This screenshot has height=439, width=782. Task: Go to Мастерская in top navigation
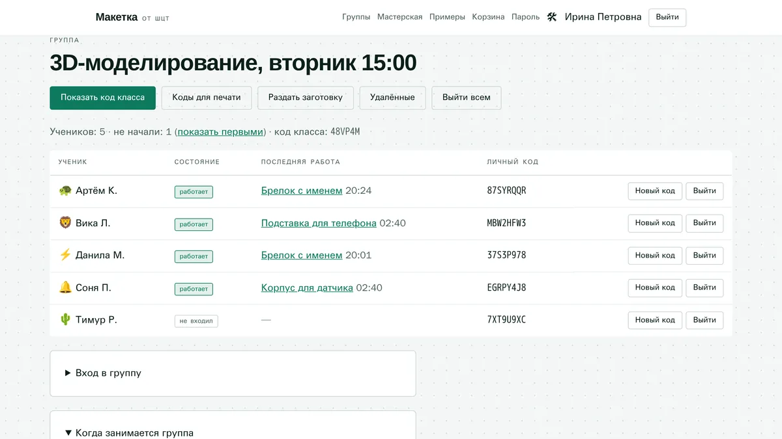pos(399,17)
